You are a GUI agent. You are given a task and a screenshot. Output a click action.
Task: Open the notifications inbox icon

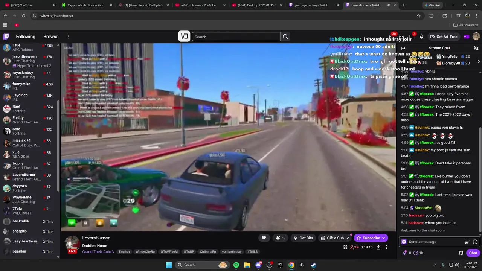pos(401,37)
